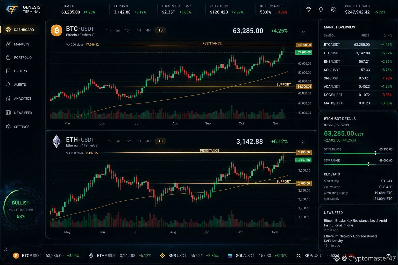Click the BTC Dominance 53.6% header stat
Image resolution: width=398 pixels, height=265 pixels.
274,9
